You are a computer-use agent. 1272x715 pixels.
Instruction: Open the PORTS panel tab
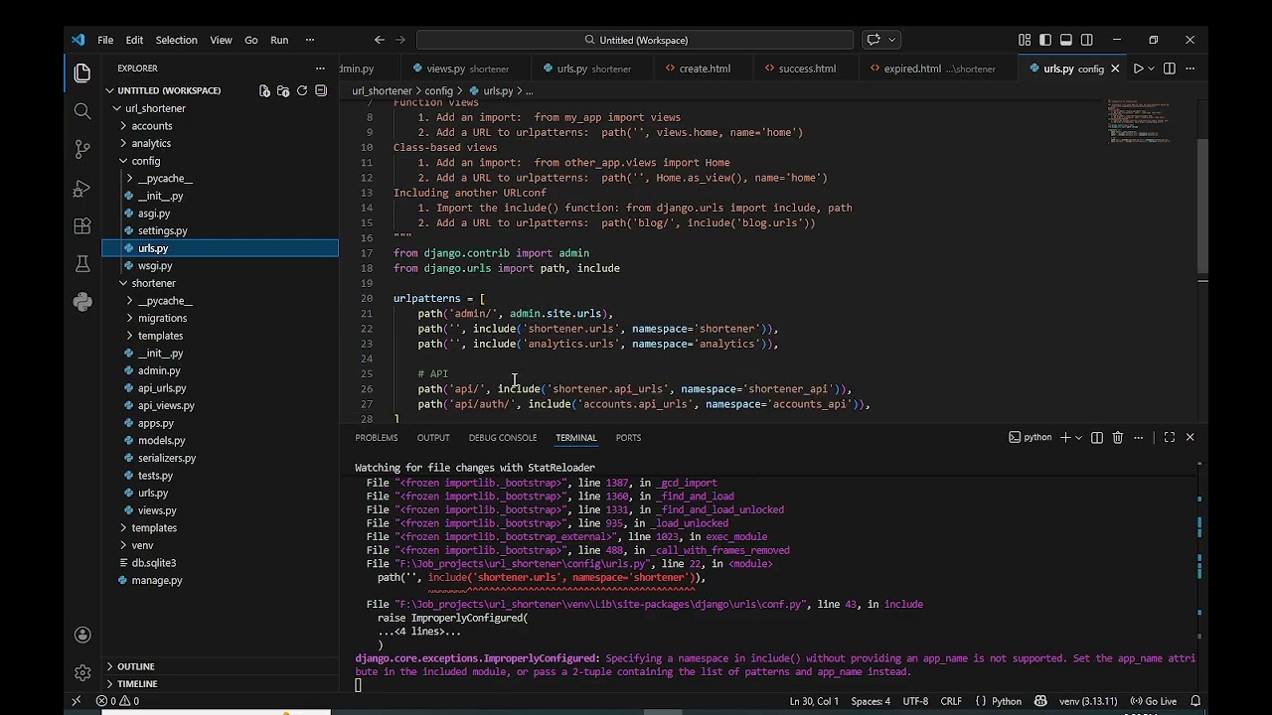point(628,437)
